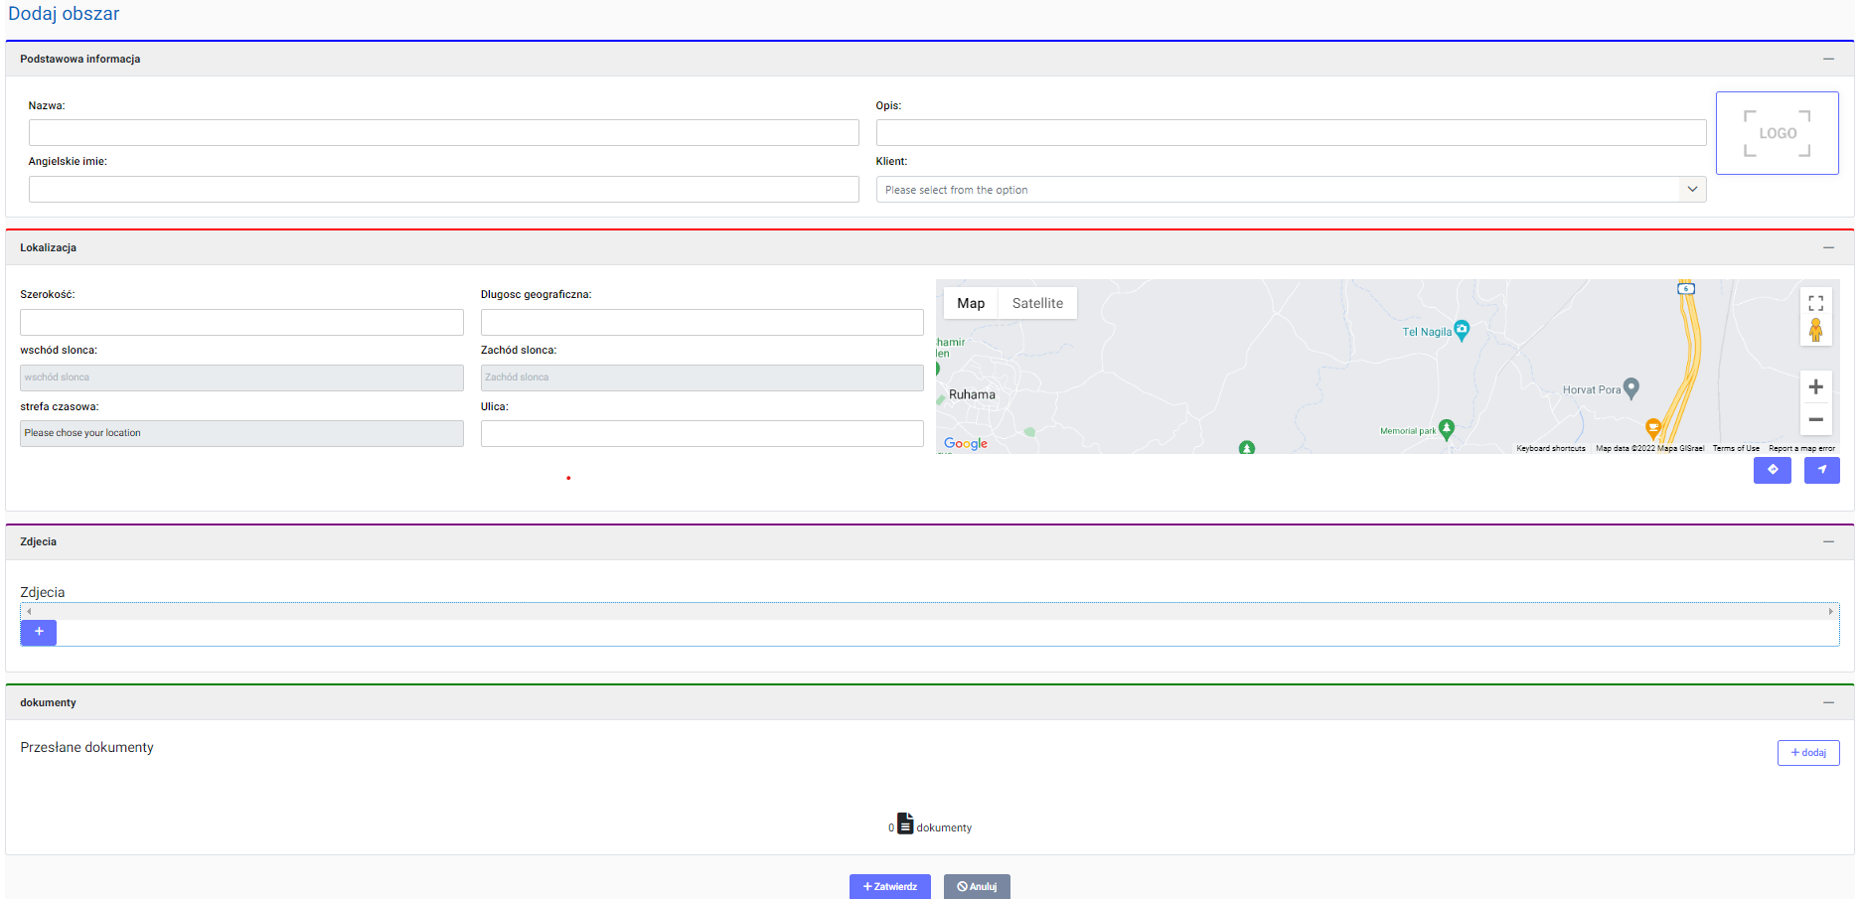Select the Map view tab
Screen dimensions: 1861x899
(971, 303)
